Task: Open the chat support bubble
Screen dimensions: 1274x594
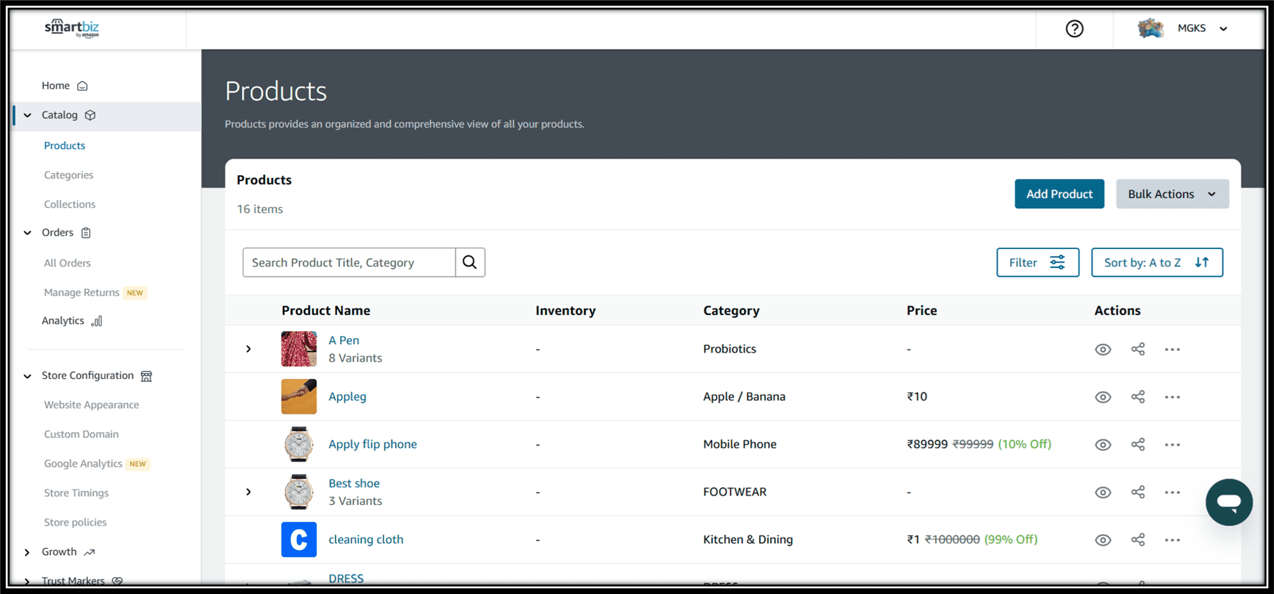Action: [1228, 502]
